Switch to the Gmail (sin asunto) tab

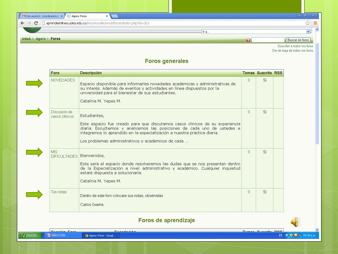tap(42, 16)
